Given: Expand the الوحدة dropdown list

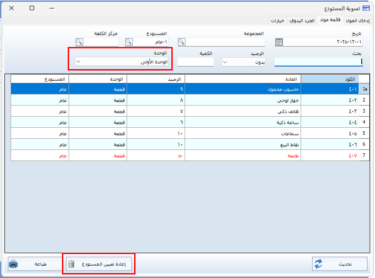Looking at the screenshot, I should pos(78,62).
